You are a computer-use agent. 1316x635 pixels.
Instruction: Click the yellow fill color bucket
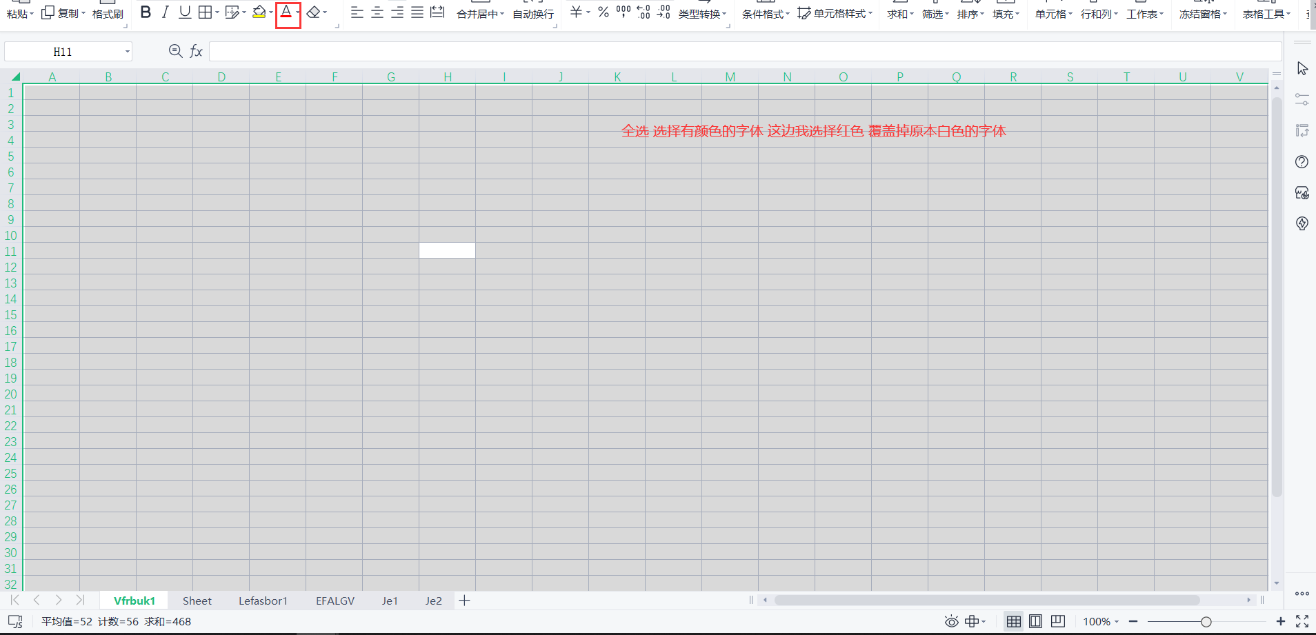[259, 12]
